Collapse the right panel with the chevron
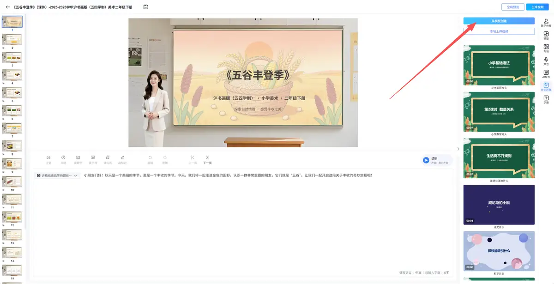554x284 pixels. 458,149
